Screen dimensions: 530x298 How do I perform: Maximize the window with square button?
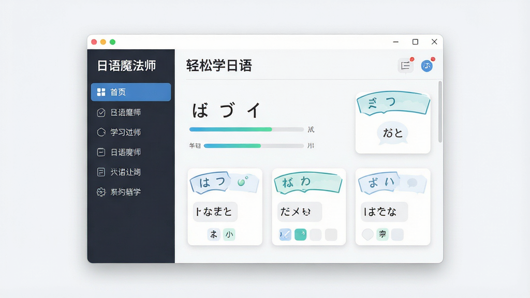[416, 41]
